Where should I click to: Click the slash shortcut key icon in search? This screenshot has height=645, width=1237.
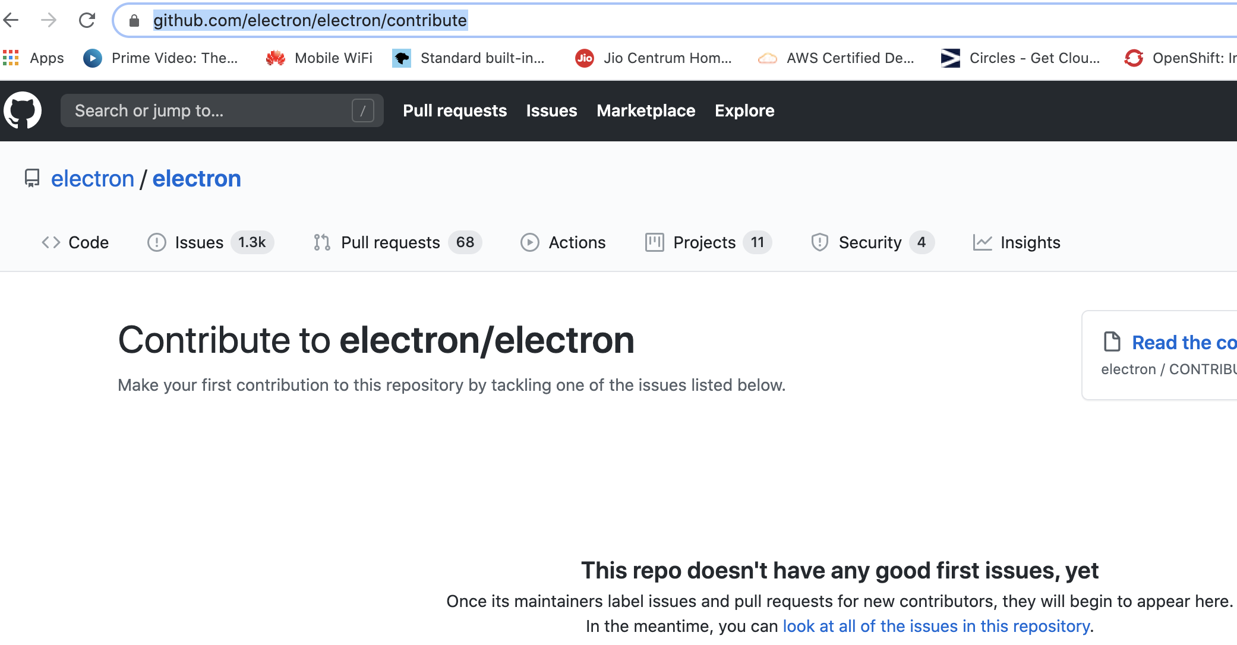click(x=362, y=110)
